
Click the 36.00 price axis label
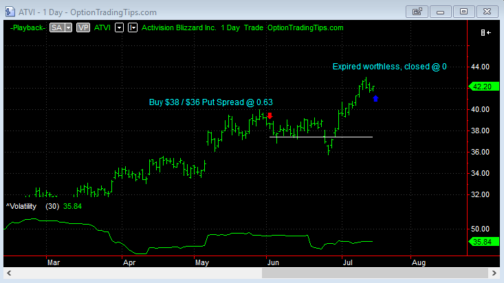pyautogui.click(x=480, y=152)
